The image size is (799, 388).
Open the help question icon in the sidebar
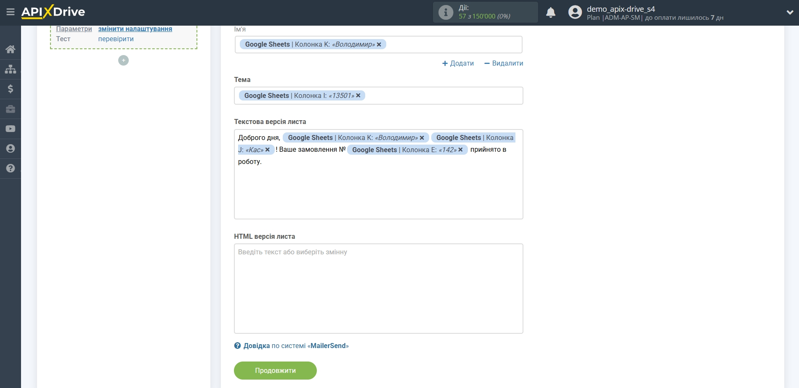pos(11,168)
